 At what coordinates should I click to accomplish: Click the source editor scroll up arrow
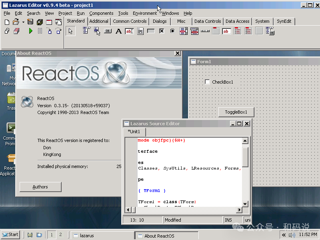[x=245, y=141]
